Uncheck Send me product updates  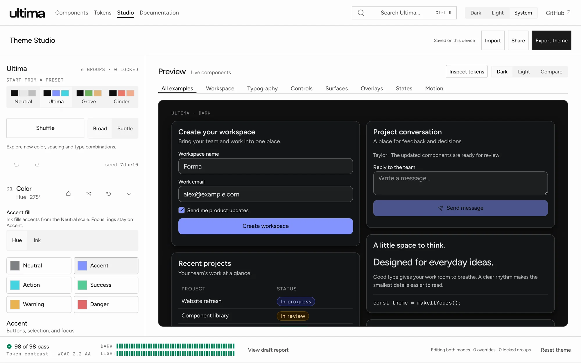(x=182, y=210)
